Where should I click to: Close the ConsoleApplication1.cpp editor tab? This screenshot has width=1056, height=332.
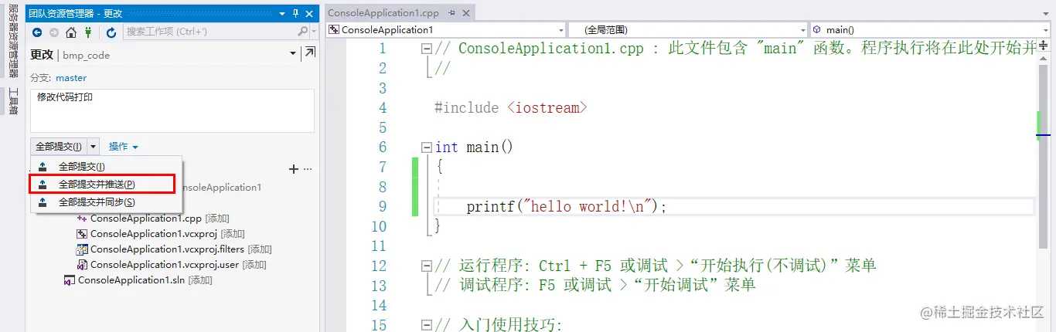point(466,13)
